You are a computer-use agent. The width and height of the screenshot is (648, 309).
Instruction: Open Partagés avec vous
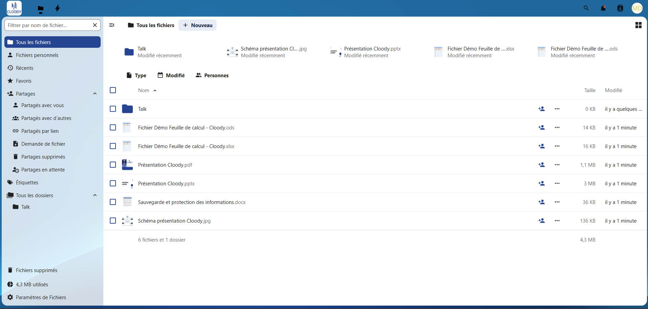[x=55, y=105]
